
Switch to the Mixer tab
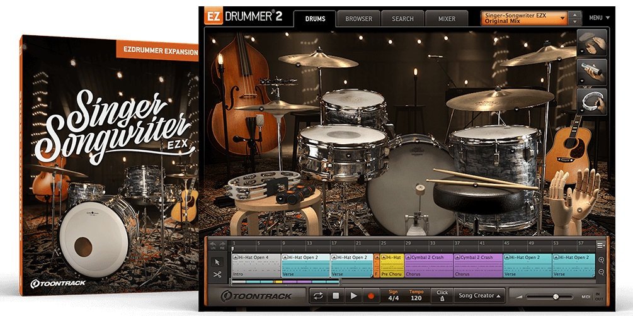(447, 19)
